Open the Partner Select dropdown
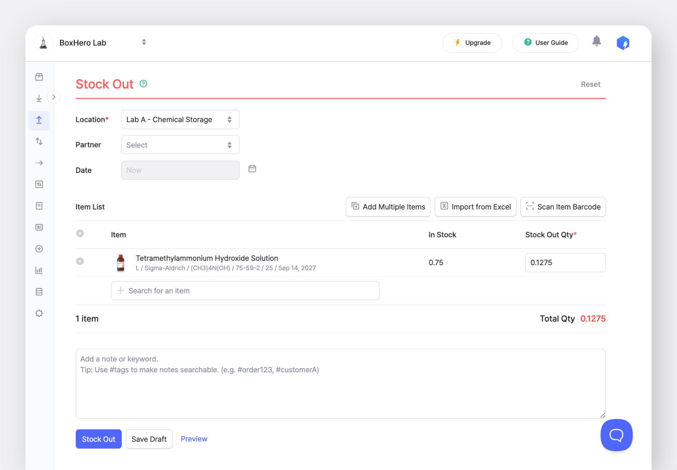Viewport: 677px width, 470px height. click(180, 145)
